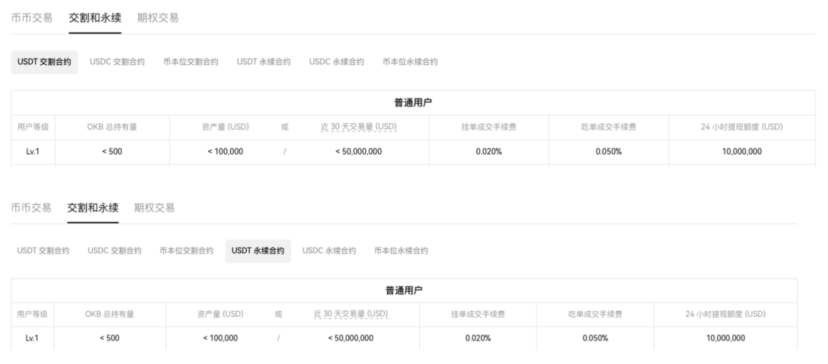Choose USDT 交割合约 in lower panel
The image size is (828, 364).
point(43,251)
